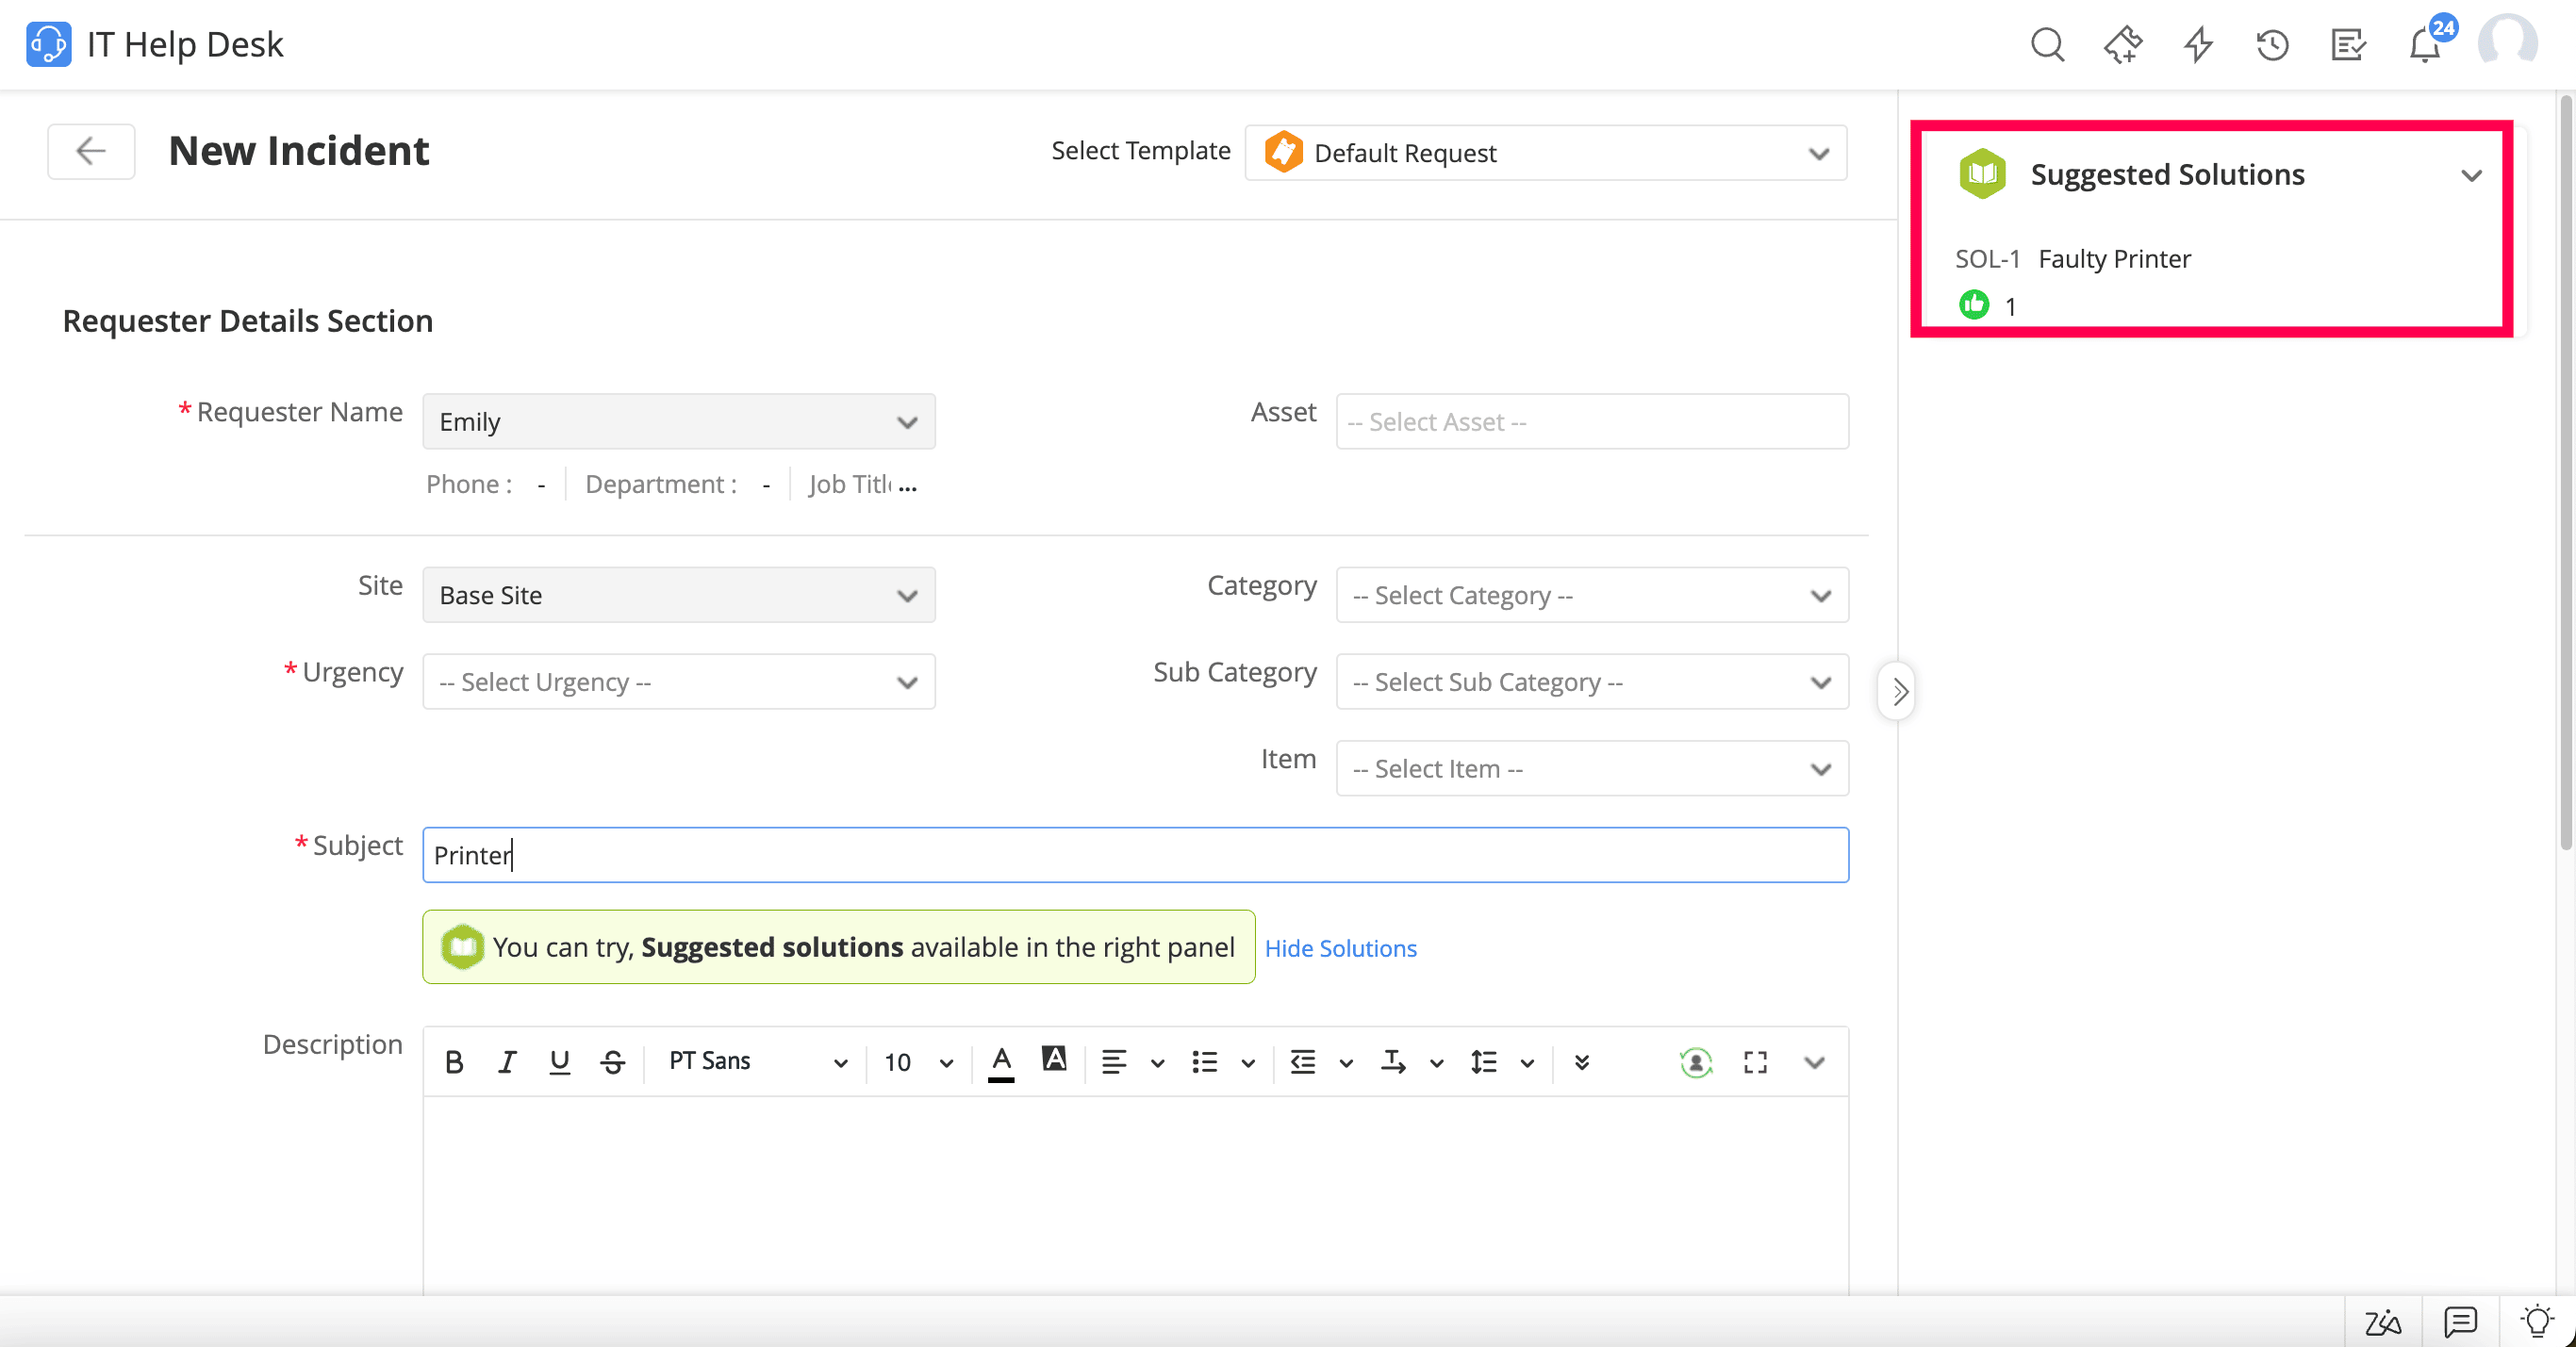The height and width of the screenshot is (1347, 2576).
Task: Click the lightning quick actions icon
Action: (x=2197, y=45)
